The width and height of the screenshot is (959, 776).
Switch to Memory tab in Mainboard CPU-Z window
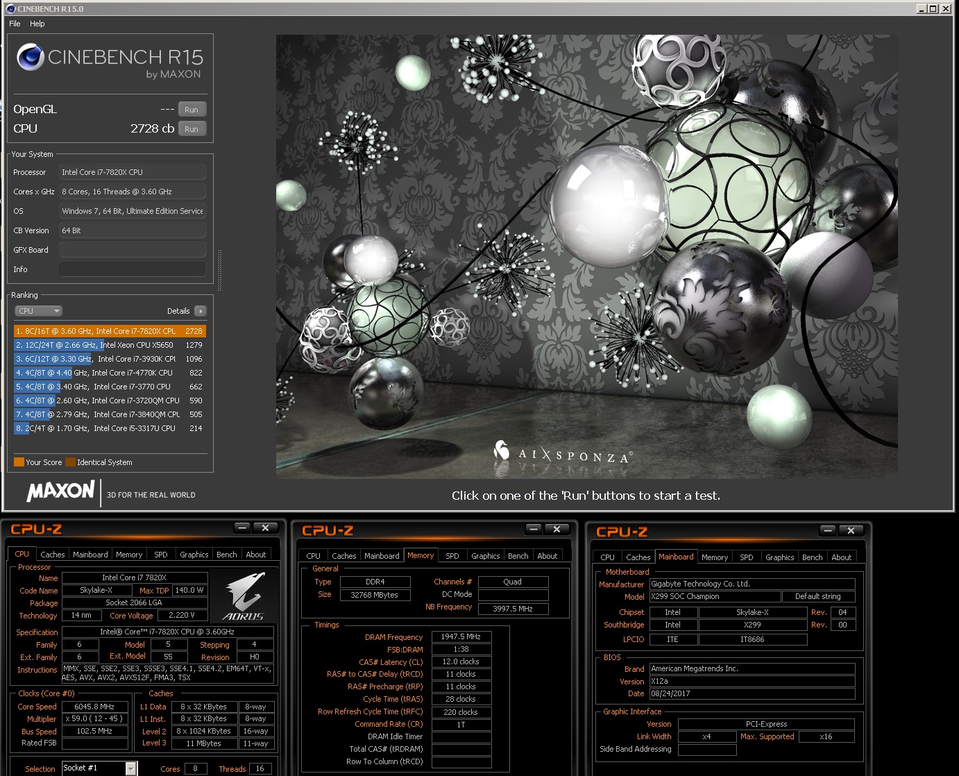click(x=715, y=557)
